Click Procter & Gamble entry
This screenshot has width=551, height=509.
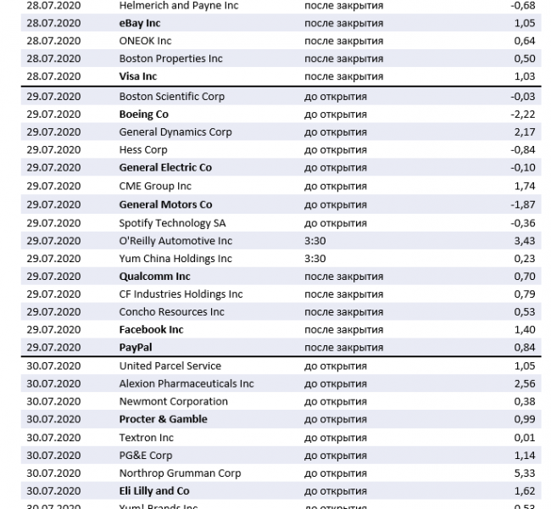[163, 419]
